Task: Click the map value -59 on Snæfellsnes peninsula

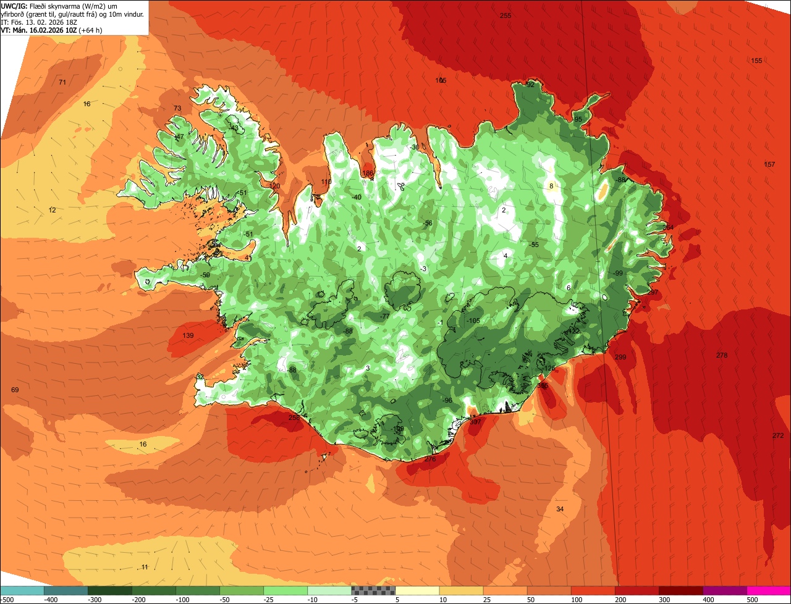Action: [x=205, y=275]
